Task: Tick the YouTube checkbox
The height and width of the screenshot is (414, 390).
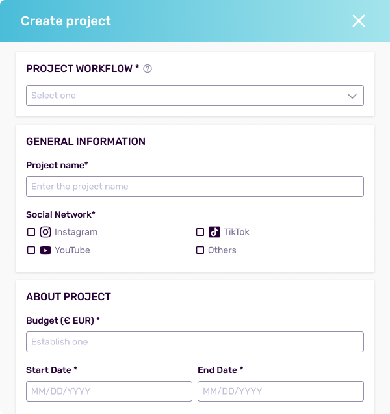Action: [31, 250]
